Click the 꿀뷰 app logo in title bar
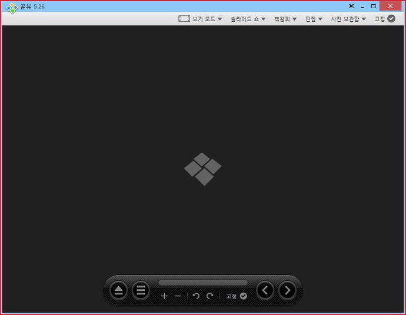The height and width of the screenshot is (315, 406). (12, 8)
